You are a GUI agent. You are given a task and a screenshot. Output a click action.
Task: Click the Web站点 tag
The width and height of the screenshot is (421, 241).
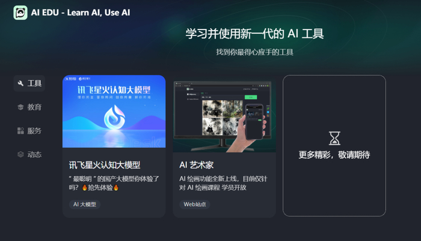pos(195,204)
